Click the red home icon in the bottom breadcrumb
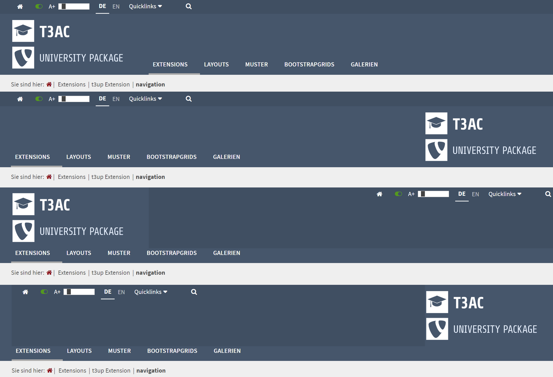This screenshot has width=553, height=377. pos(50,370)
